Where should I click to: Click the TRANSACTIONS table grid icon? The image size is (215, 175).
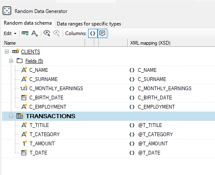(x=20, y=116)
